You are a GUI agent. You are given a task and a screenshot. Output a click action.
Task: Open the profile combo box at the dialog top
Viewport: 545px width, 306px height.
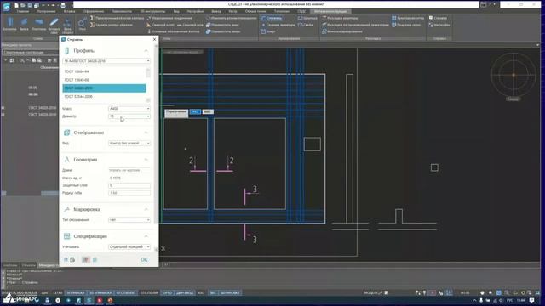click(x=106, y=61)
